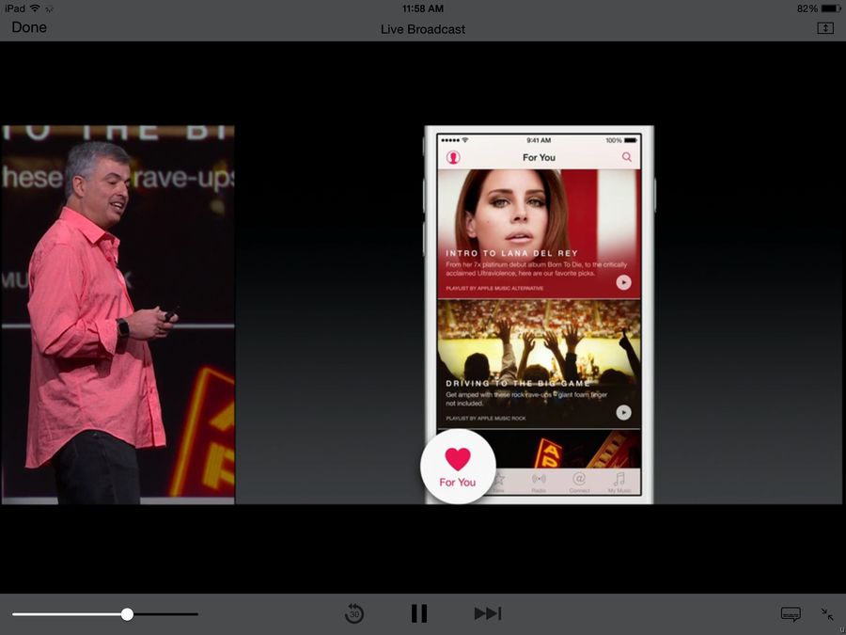Pause the live broadcast
This screenshot has height=635, width=846.
click(419, 612)
